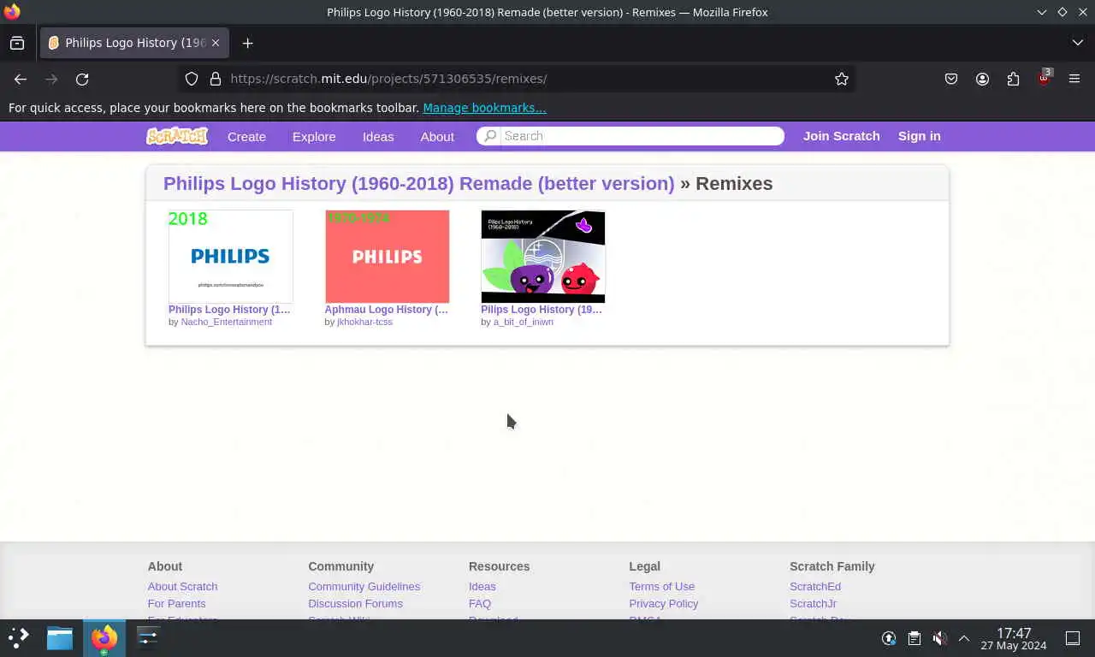Open the red Philips logo thumbnail
Image resolution: width=1095 pixels, height=657 pixels.
pyautogui.click(x=387, y=257)
